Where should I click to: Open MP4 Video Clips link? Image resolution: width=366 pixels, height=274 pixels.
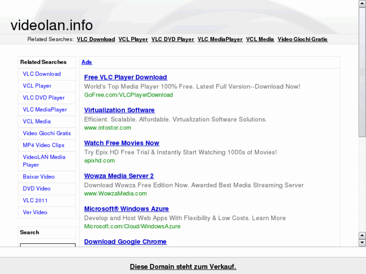(43, 145)
